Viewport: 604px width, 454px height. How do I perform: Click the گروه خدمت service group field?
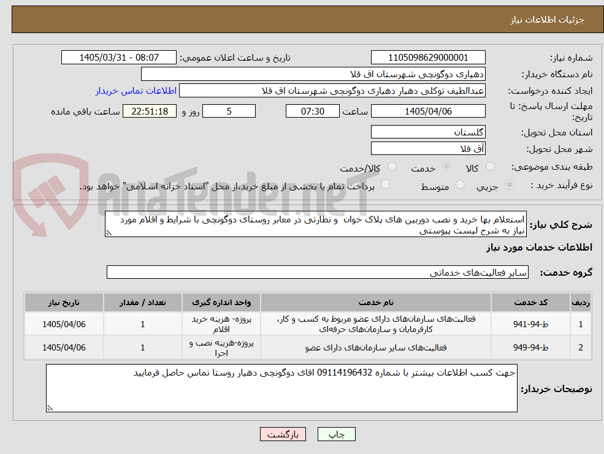(x=318, y=273)
